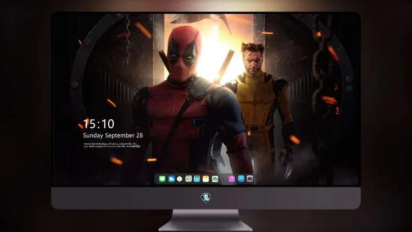412x232 pixels.
Task: Open the gray Camera app in dock
Action: (x=250, y=179)
